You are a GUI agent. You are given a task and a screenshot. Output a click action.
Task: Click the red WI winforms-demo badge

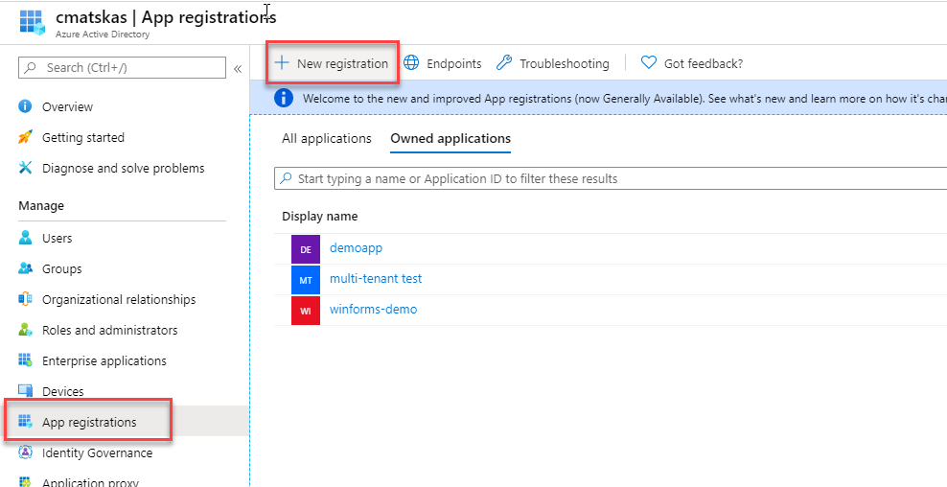pyautogui.click(x=306, y=311)
